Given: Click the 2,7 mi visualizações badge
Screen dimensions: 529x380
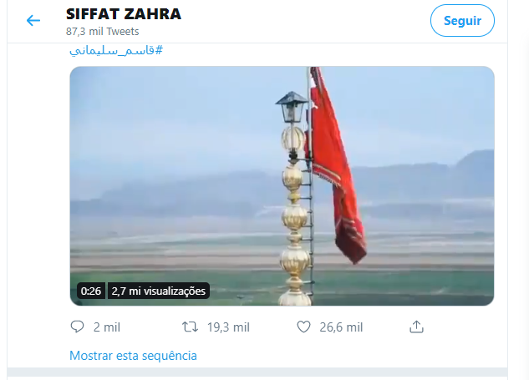Looking at the screenshot, I should point(159,291).
